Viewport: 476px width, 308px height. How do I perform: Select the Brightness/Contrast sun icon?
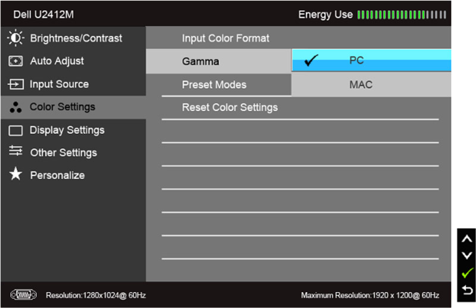15,38
